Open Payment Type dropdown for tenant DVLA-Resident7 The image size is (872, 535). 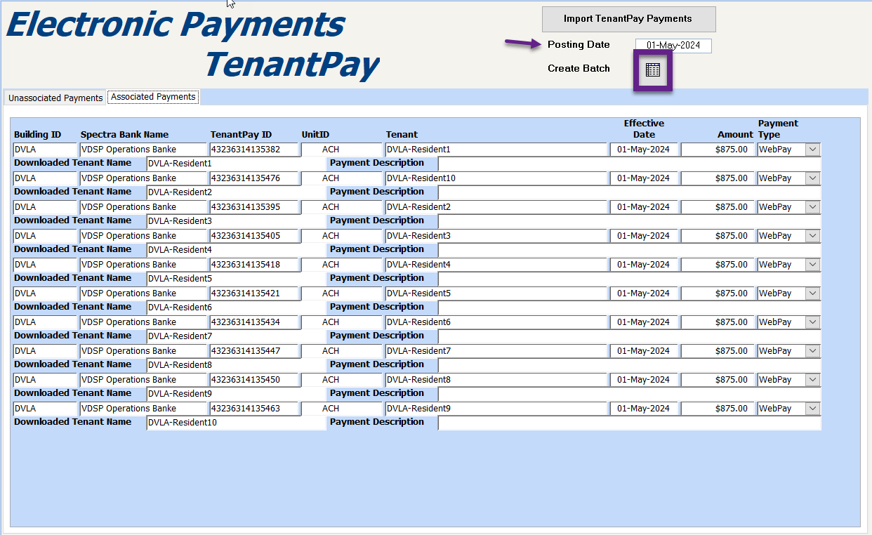[812, 351]
